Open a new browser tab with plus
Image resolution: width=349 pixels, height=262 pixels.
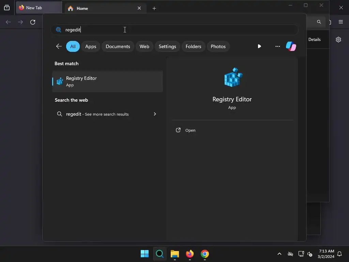[154, 9]
